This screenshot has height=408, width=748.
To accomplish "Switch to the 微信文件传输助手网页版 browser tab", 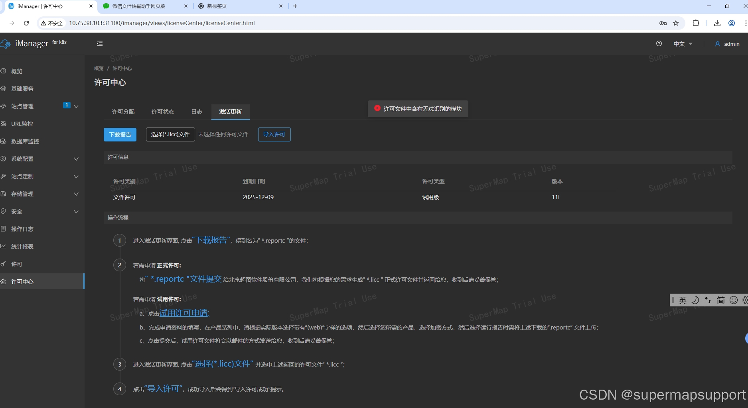I will point(145,6).
